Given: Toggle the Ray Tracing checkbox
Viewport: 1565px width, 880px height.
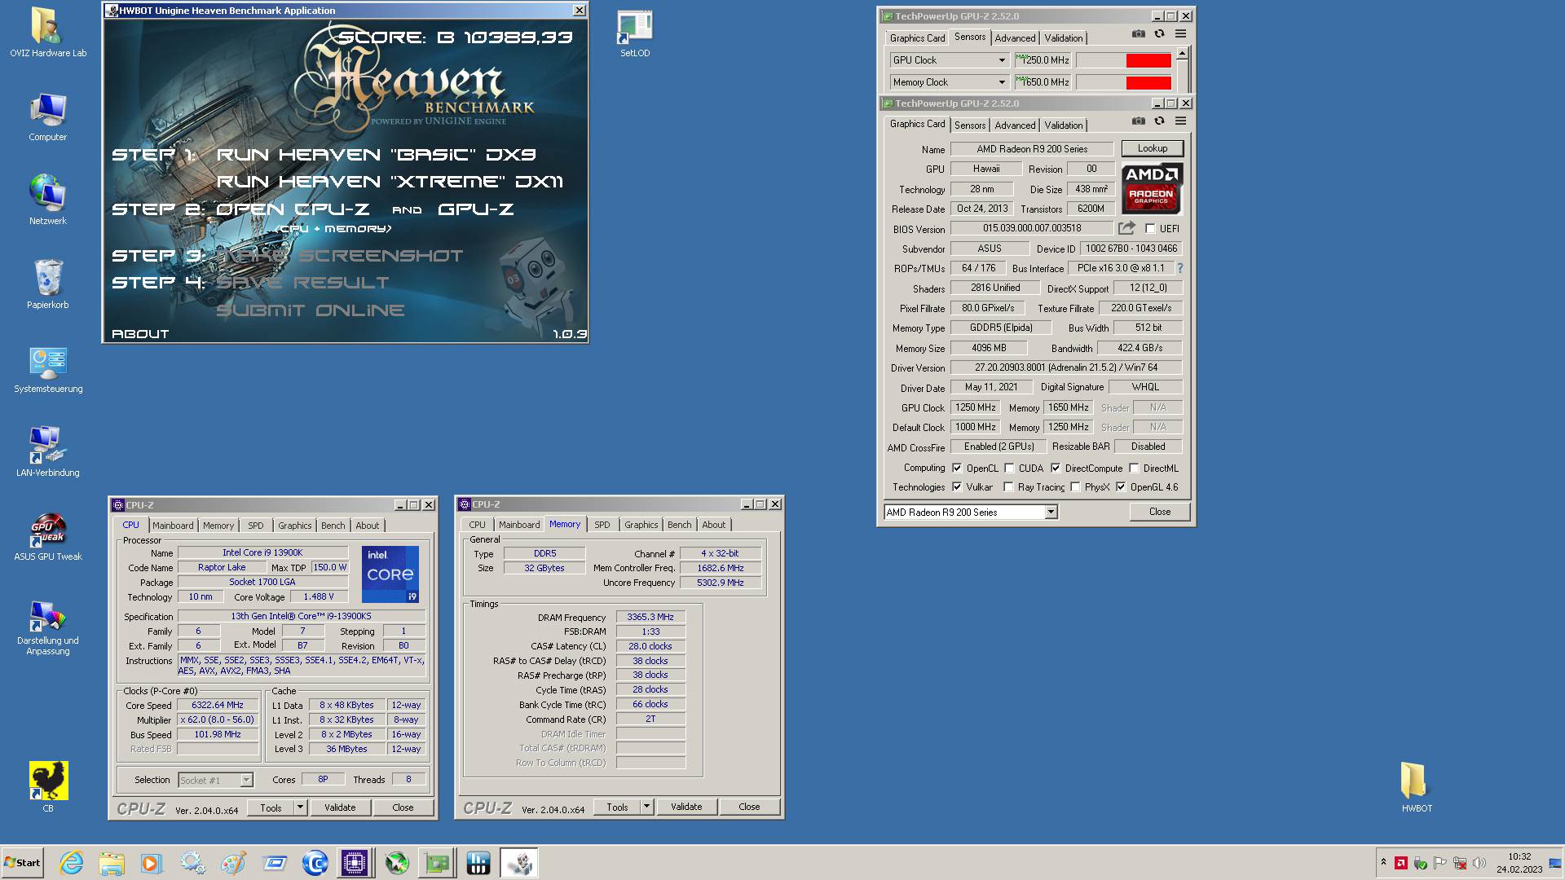Looking at the screenshot, I should (x=1008, y=487).
